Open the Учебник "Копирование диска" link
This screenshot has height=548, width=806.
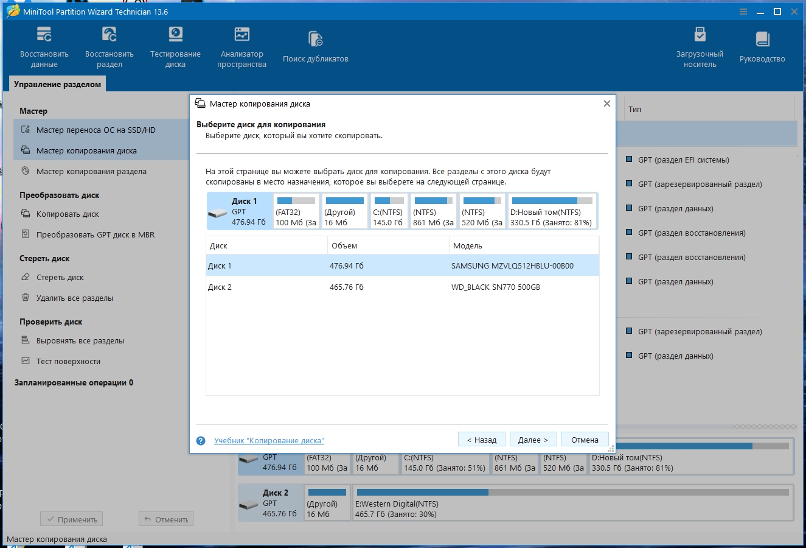pyautogui.click(x=269, y=440)
